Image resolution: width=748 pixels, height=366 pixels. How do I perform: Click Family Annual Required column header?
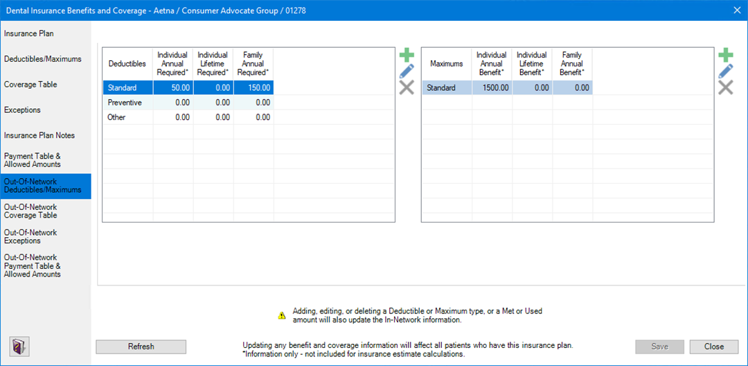click(253, 64)
